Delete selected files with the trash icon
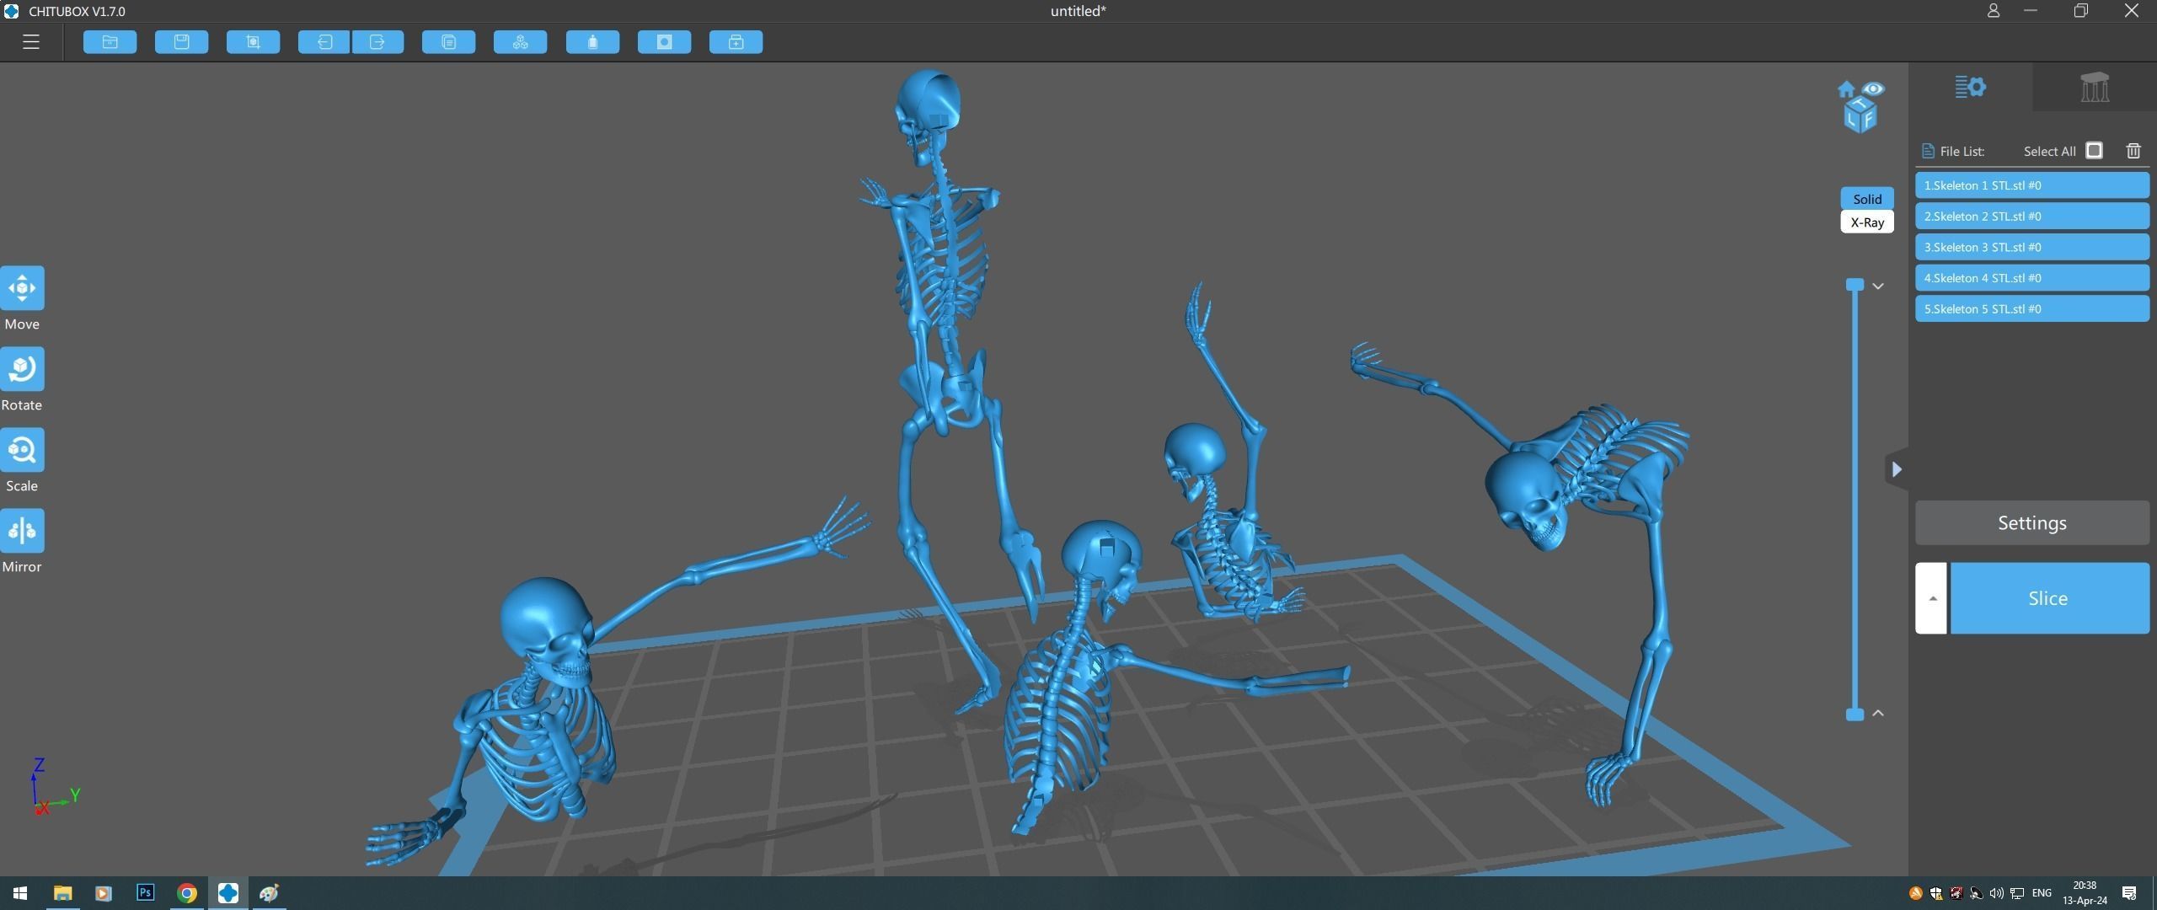 (x=2133, y=151)
